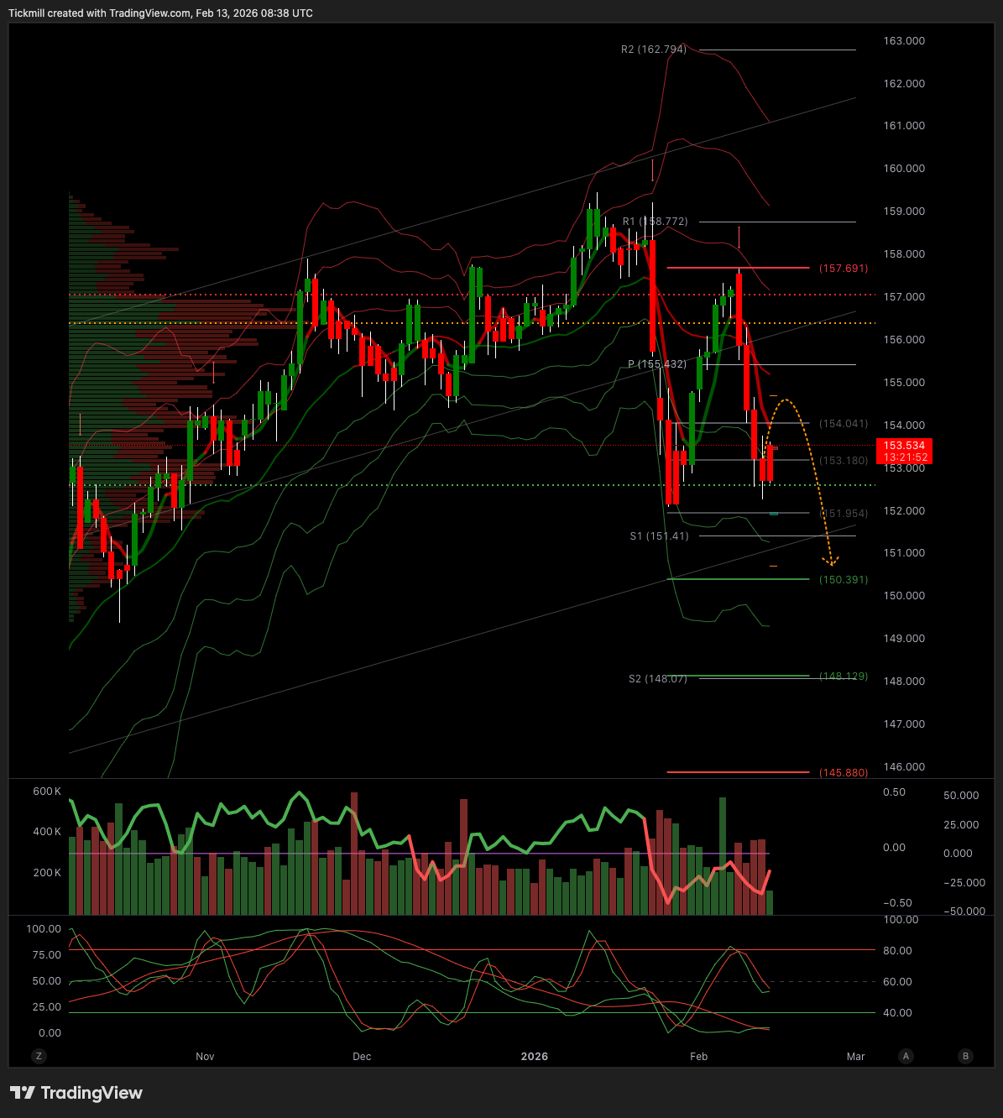Click the Z circle icon on time axis
The height and width of the screenshot is (1118, 1003).
(x=39, y=1056)
